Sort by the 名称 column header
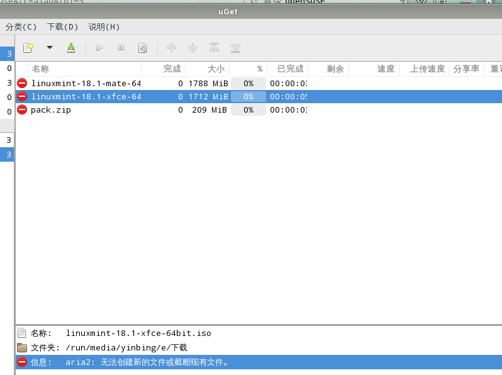 tap(85, 69)
